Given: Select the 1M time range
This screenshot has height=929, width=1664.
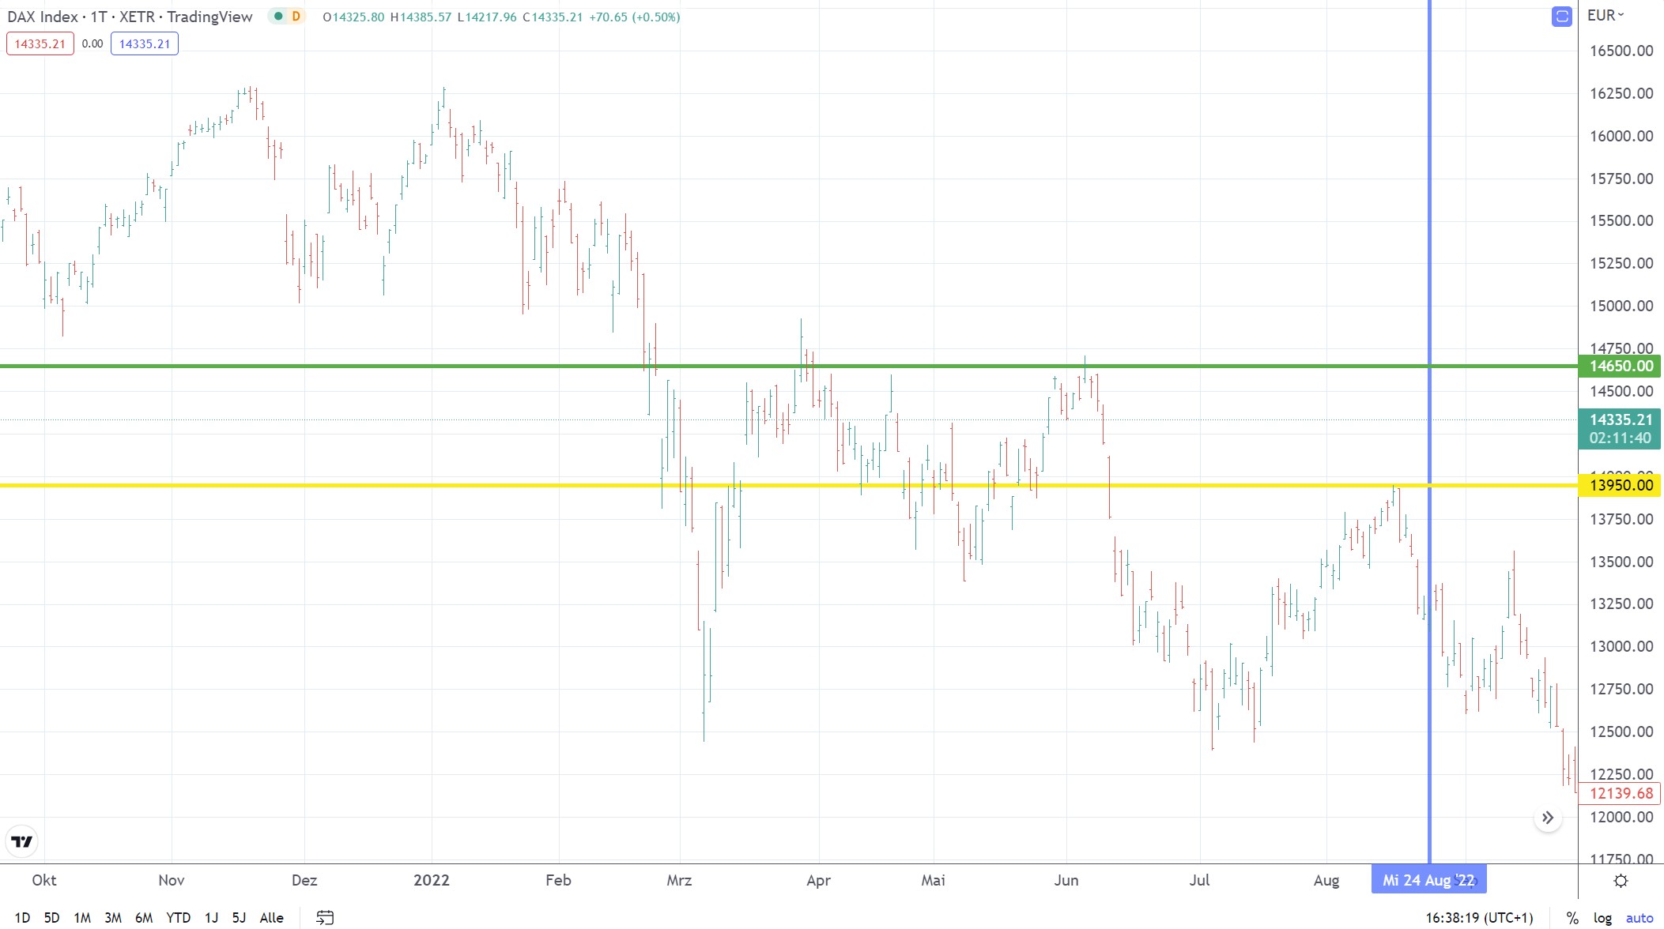Looking at the screenshot, I should point(82,917).
